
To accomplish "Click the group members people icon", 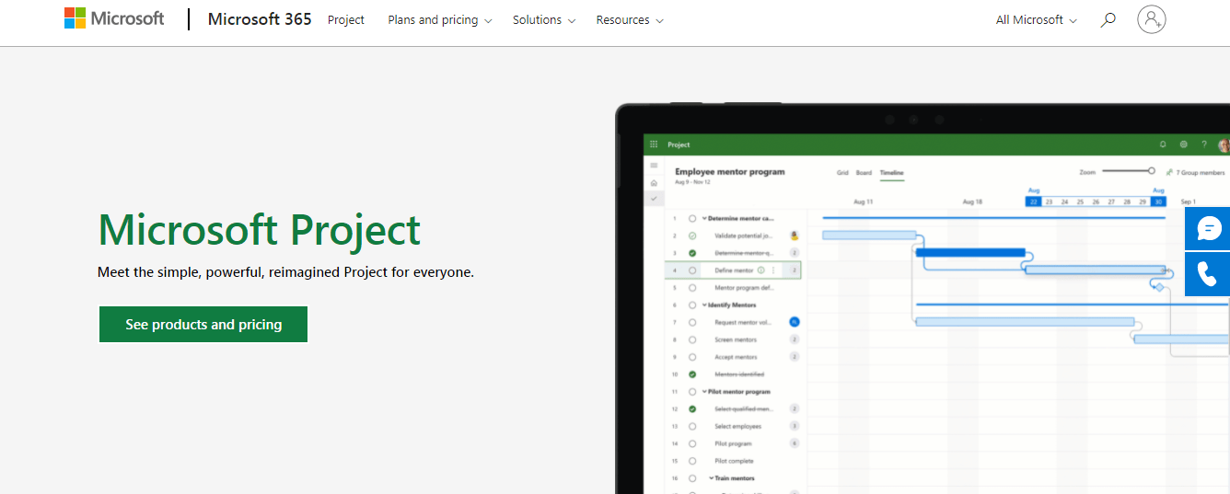I will pos(1169,172).
